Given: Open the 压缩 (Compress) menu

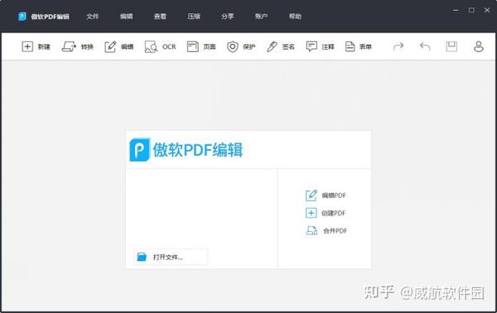Looking at the screenshot, I should coord(194,17).
